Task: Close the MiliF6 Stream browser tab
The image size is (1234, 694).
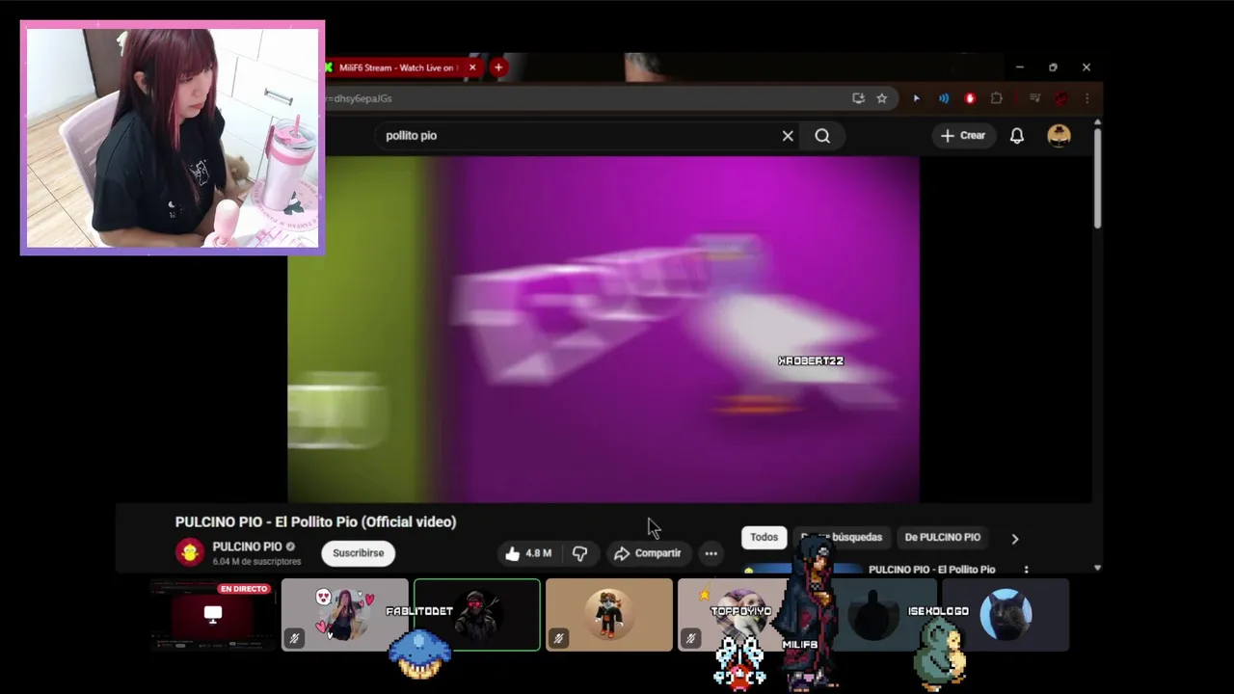Action: pyautogui.click(x=472, y=67)
